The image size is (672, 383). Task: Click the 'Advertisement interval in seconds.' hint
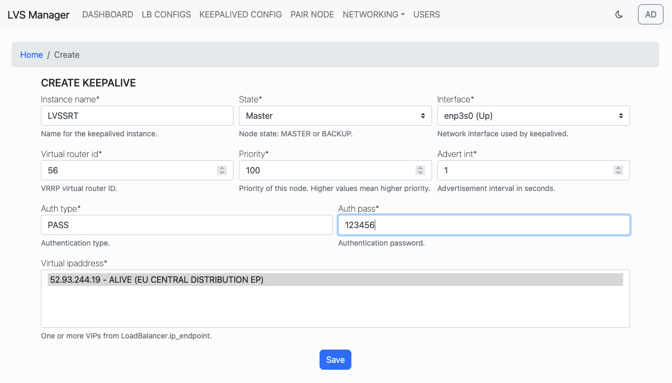(496, 188)
